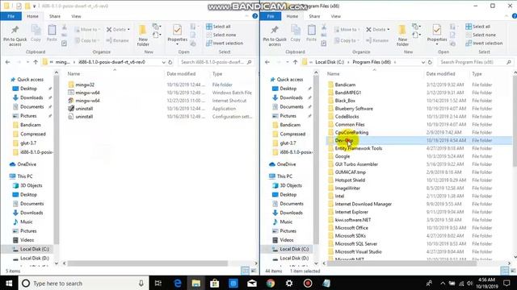
Task: Click Copy in right window ribbon
Action: click(296, 33)
